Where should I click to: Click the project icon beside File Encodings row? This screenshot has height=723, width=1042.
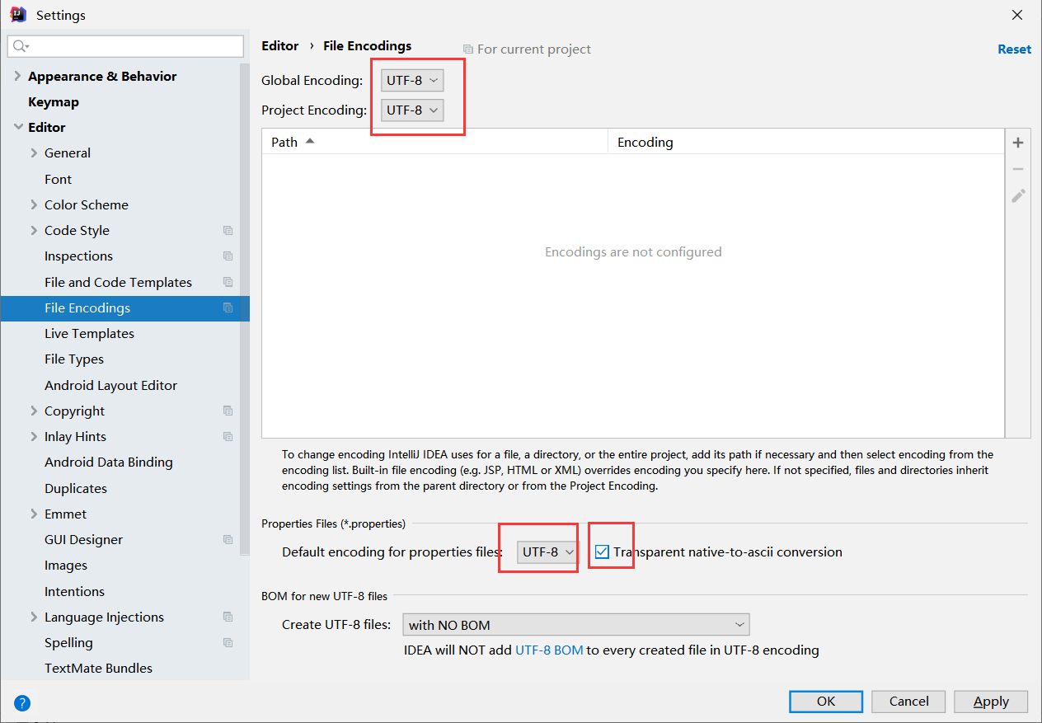[228, 308]
